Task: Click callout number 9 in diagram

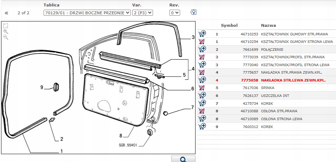Action: (42, 87)
